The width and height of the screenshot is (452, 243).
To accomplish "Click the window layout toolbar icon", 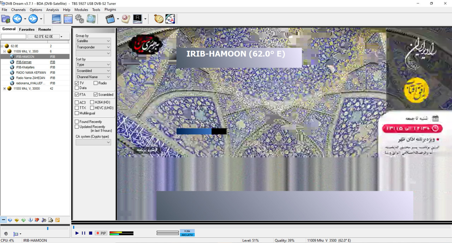I will click(x=68, y=19).
